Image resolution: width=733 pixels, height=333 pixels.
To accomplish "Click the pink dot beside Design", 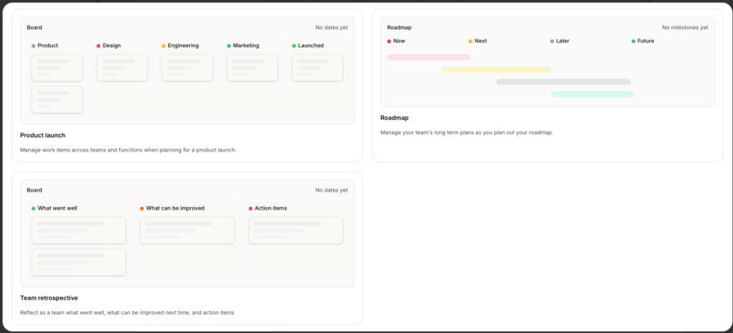I will pos(98,45).
